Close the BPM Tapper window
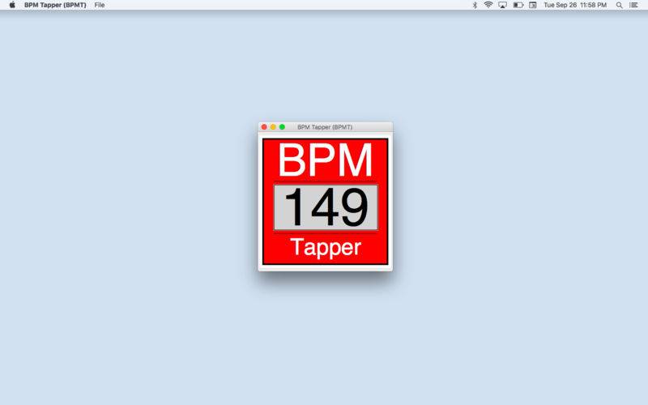Image resolution: width=648 pixels, height=405 pixels. click(x=264, y=127)
